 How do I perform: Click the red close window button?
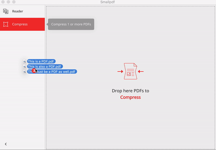coord(3,2)
